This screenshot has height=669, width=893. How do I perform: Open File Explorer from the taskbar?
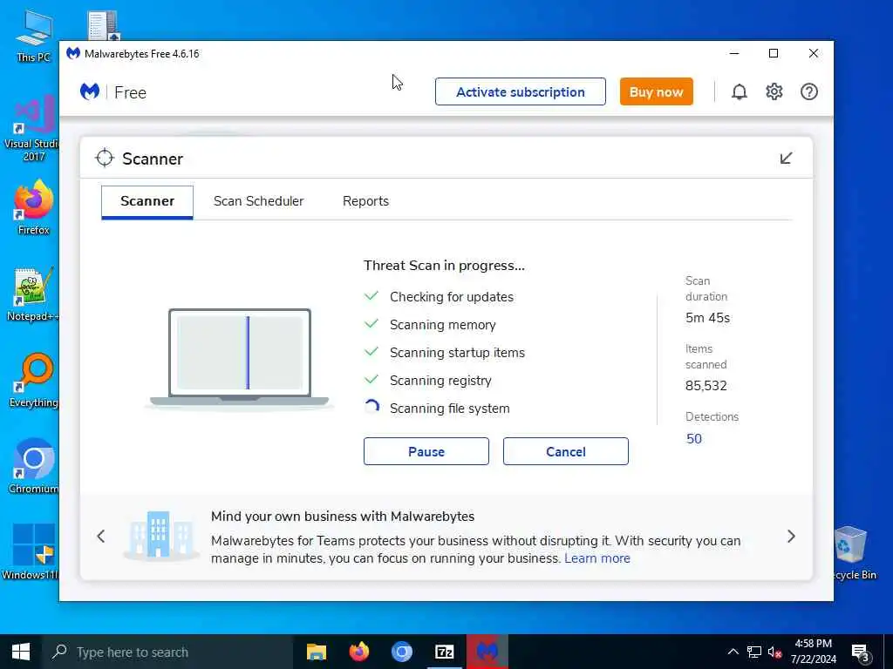(x=316, y=652)
